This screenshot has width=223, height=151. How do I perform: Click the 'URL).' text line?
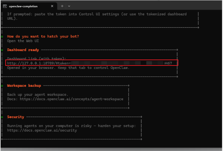(x=13, y=18)
